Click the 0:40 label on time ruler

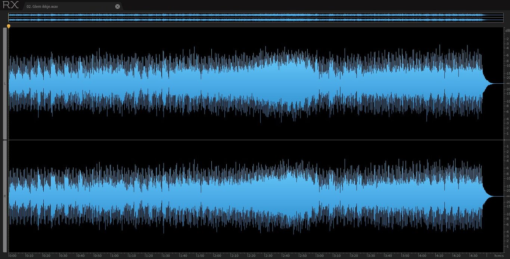[81, 256]
